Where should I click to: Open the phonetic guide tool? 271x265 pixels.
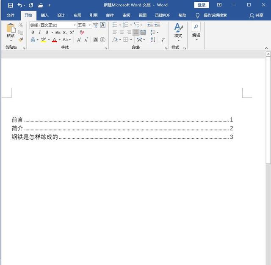pyautogui.click(x=96, y=25)
